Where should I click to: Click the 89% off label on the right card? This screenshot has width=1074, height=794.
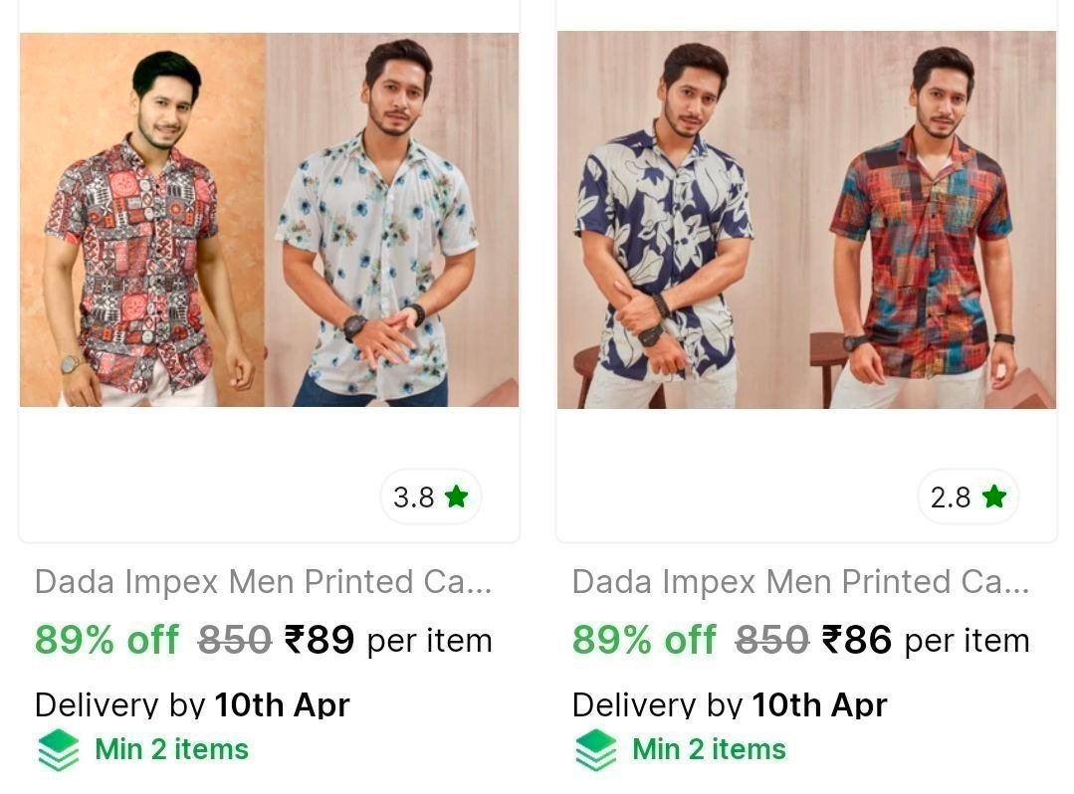click(x=643, y=640)
